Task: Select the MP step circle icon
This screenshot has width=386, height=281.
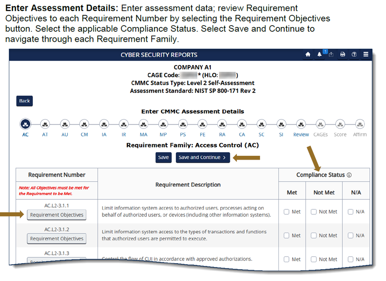Action: (x=163, y=124)
